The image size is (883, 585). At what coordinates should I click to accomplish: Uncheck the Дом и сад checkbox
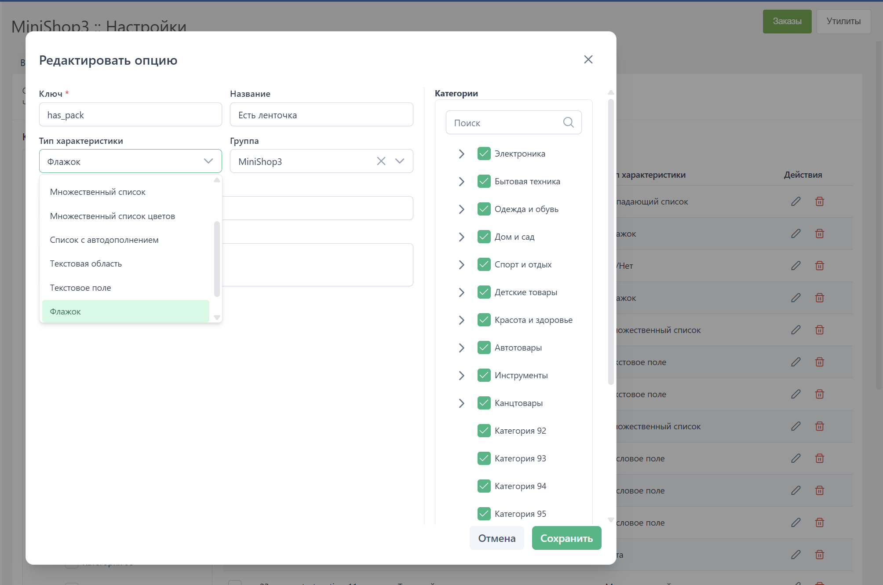coord(484,237)
